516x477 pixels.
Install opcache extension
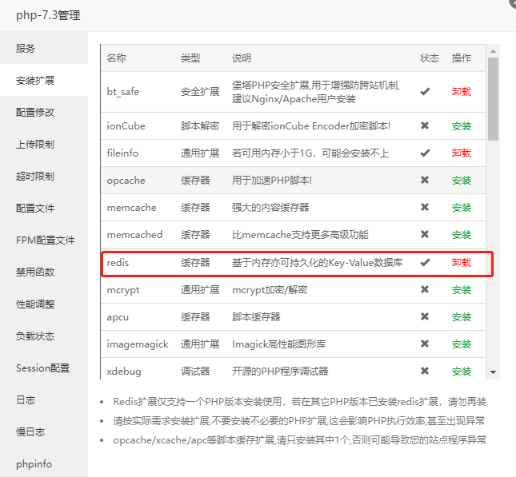[462, 180]
